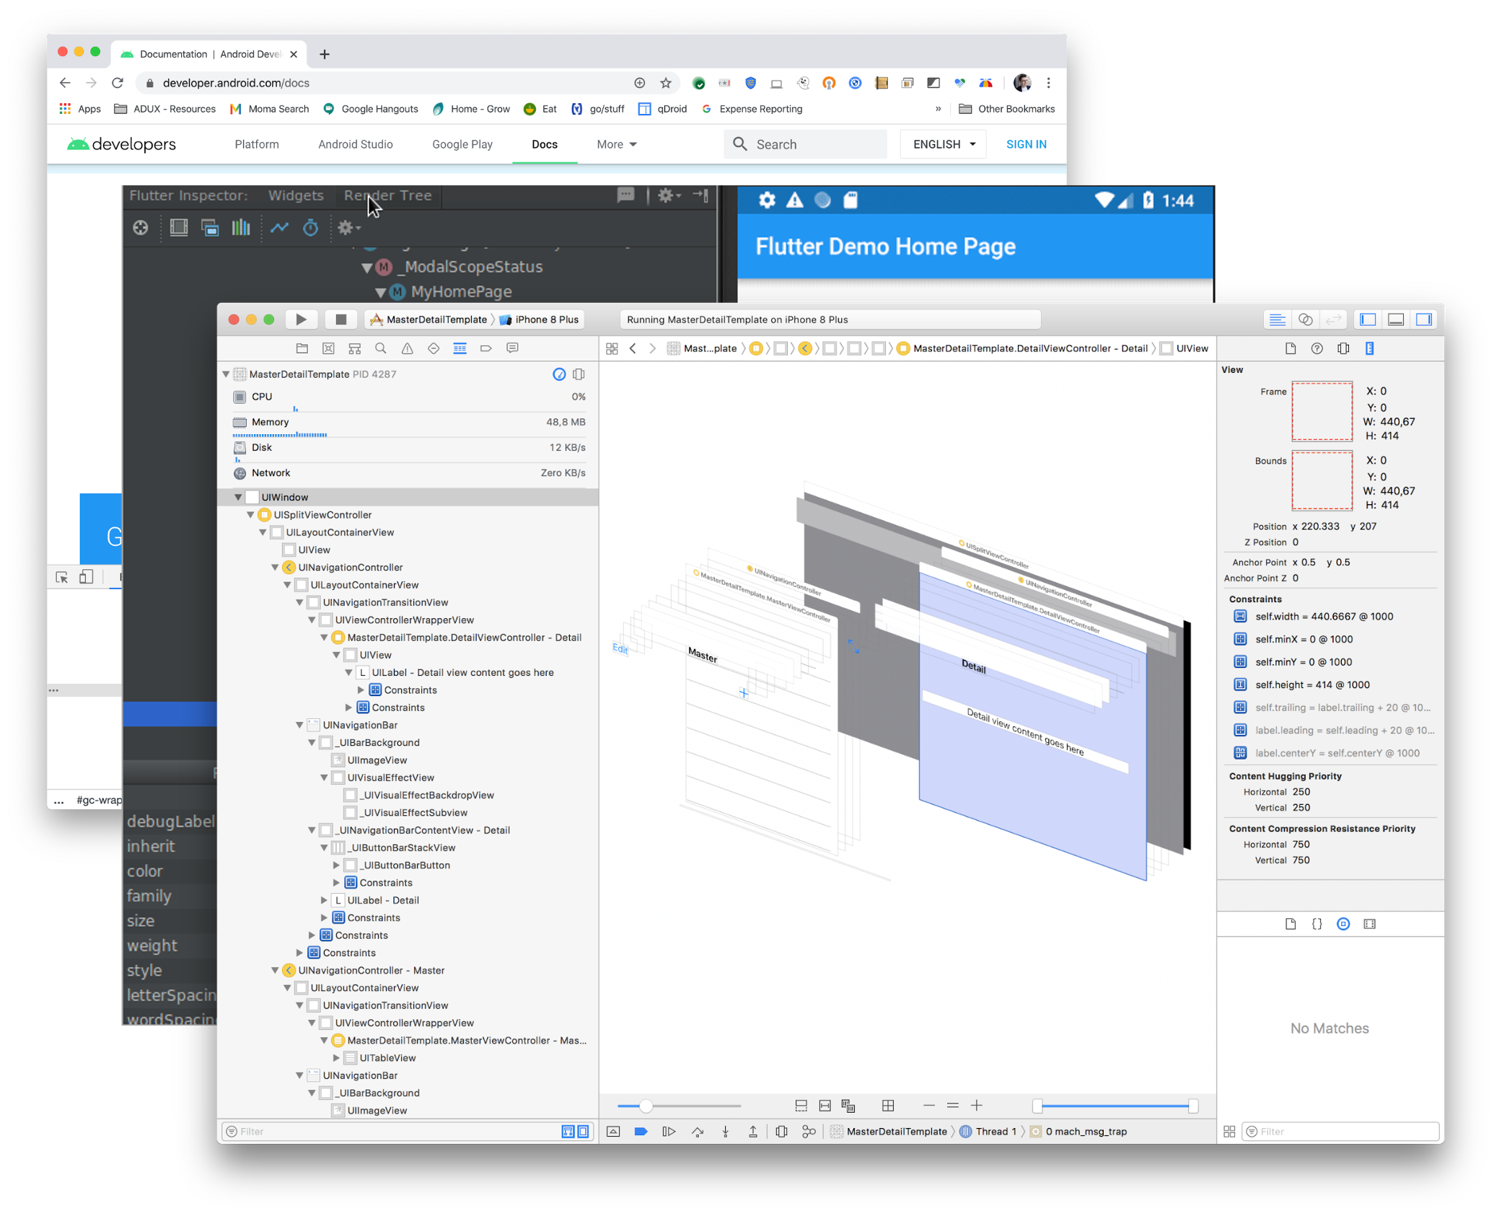Screen dimensions: 1494x1216
Task: Switch canvas orientation between 2D and 3D
Action: click(888, 1106)
